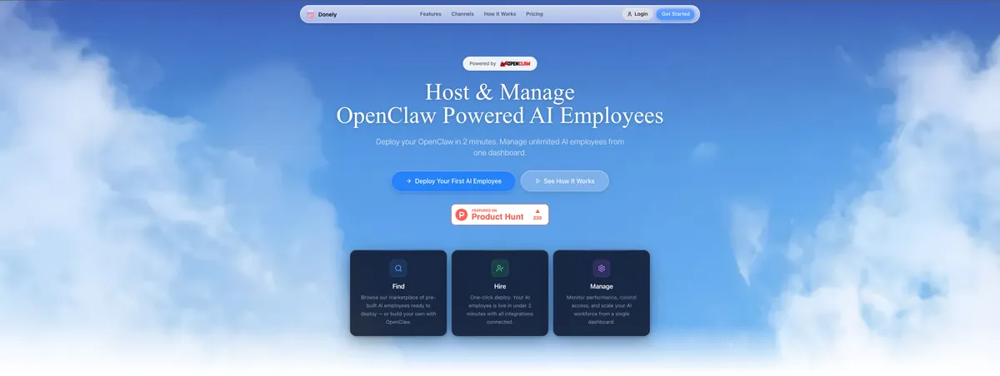Click the See How It Works button

click(564, 181)
